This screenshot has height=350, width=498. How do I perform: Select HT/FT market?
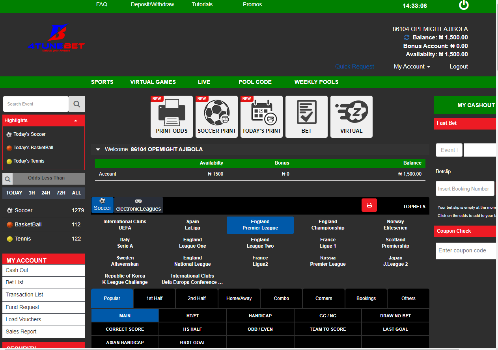pos(193,316)
